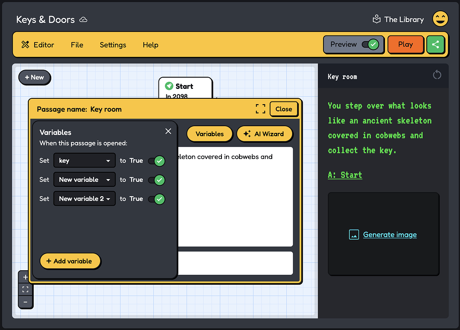Open the New variable 2 dropdown
460x330 pixels.
pyautogui.click(x=84, y=198)
